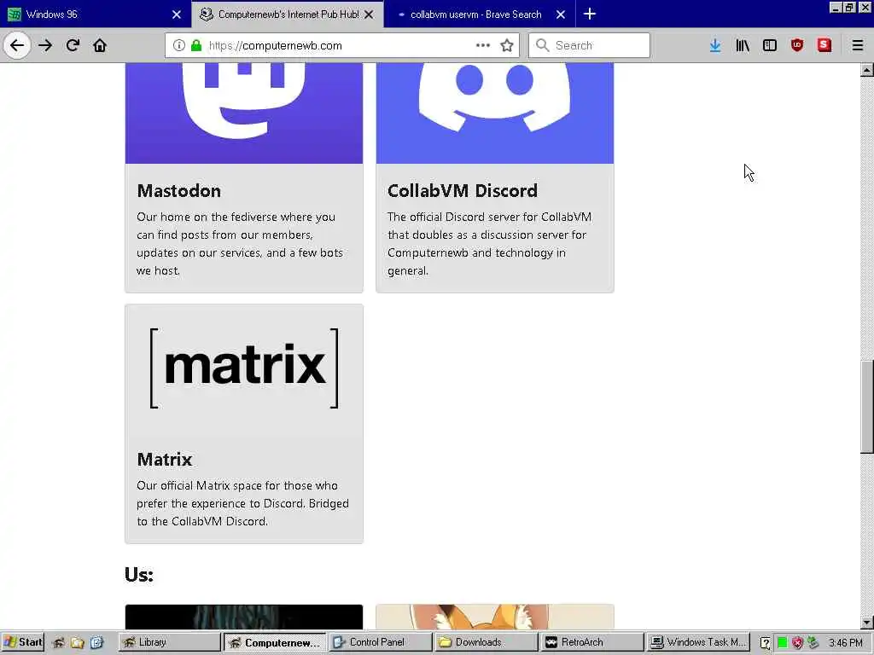The height and width of the screenshot is (655, 874).
Task: Open a new tab with plus button
Action: point(589,14)
